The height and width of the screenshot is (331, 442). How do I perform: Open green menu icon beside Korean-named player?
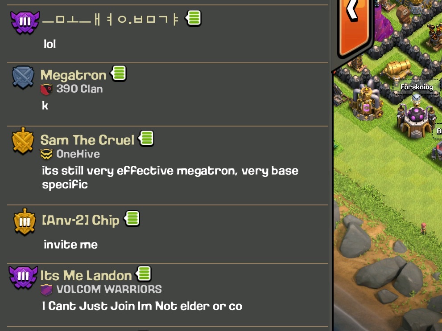194,18
